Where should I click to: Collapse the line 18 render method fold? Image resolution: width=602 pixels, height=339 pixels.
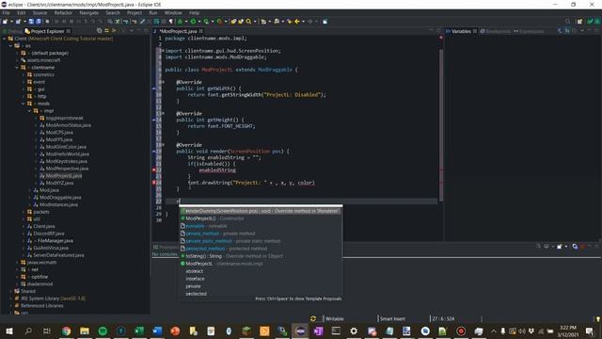point(163,145)
